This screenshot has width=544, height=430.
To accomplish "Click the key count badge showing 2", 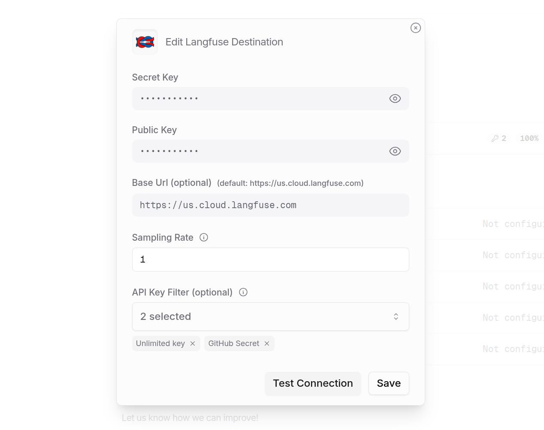I will coord(499,138).
